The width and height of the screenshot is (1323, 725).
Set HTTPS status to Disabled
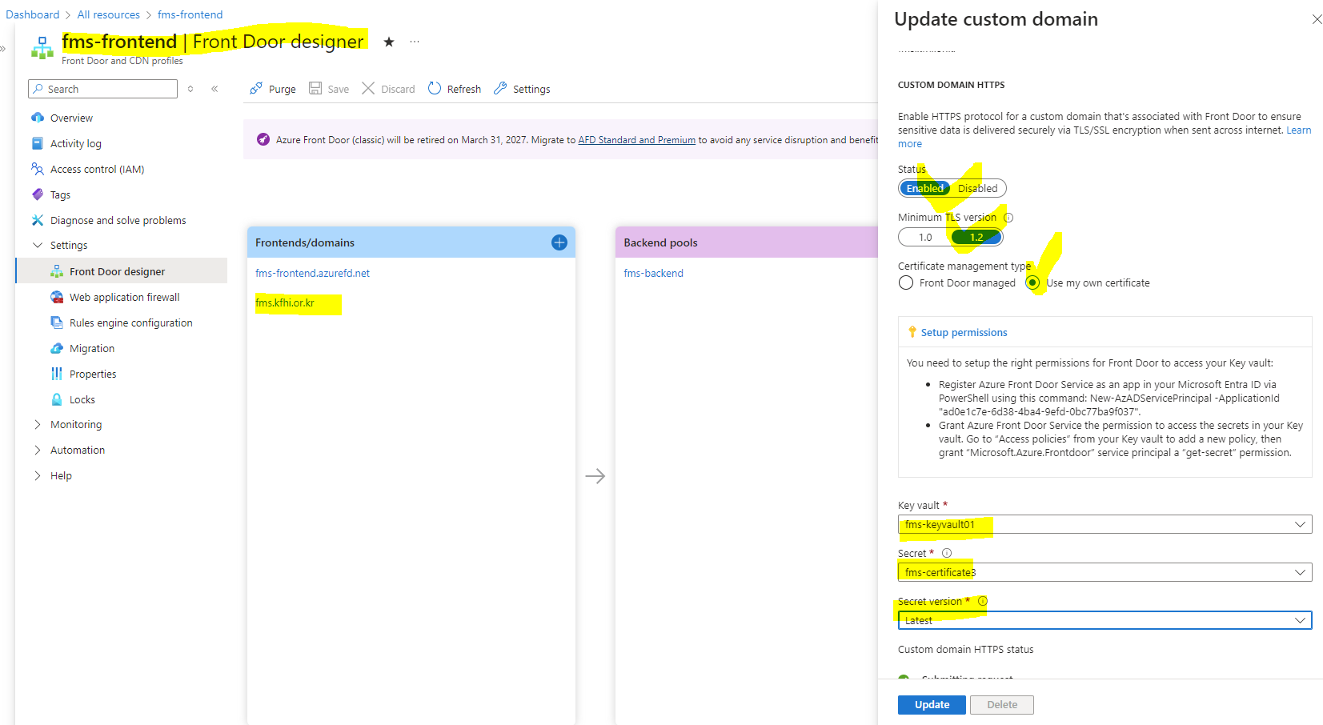point(977,189)
